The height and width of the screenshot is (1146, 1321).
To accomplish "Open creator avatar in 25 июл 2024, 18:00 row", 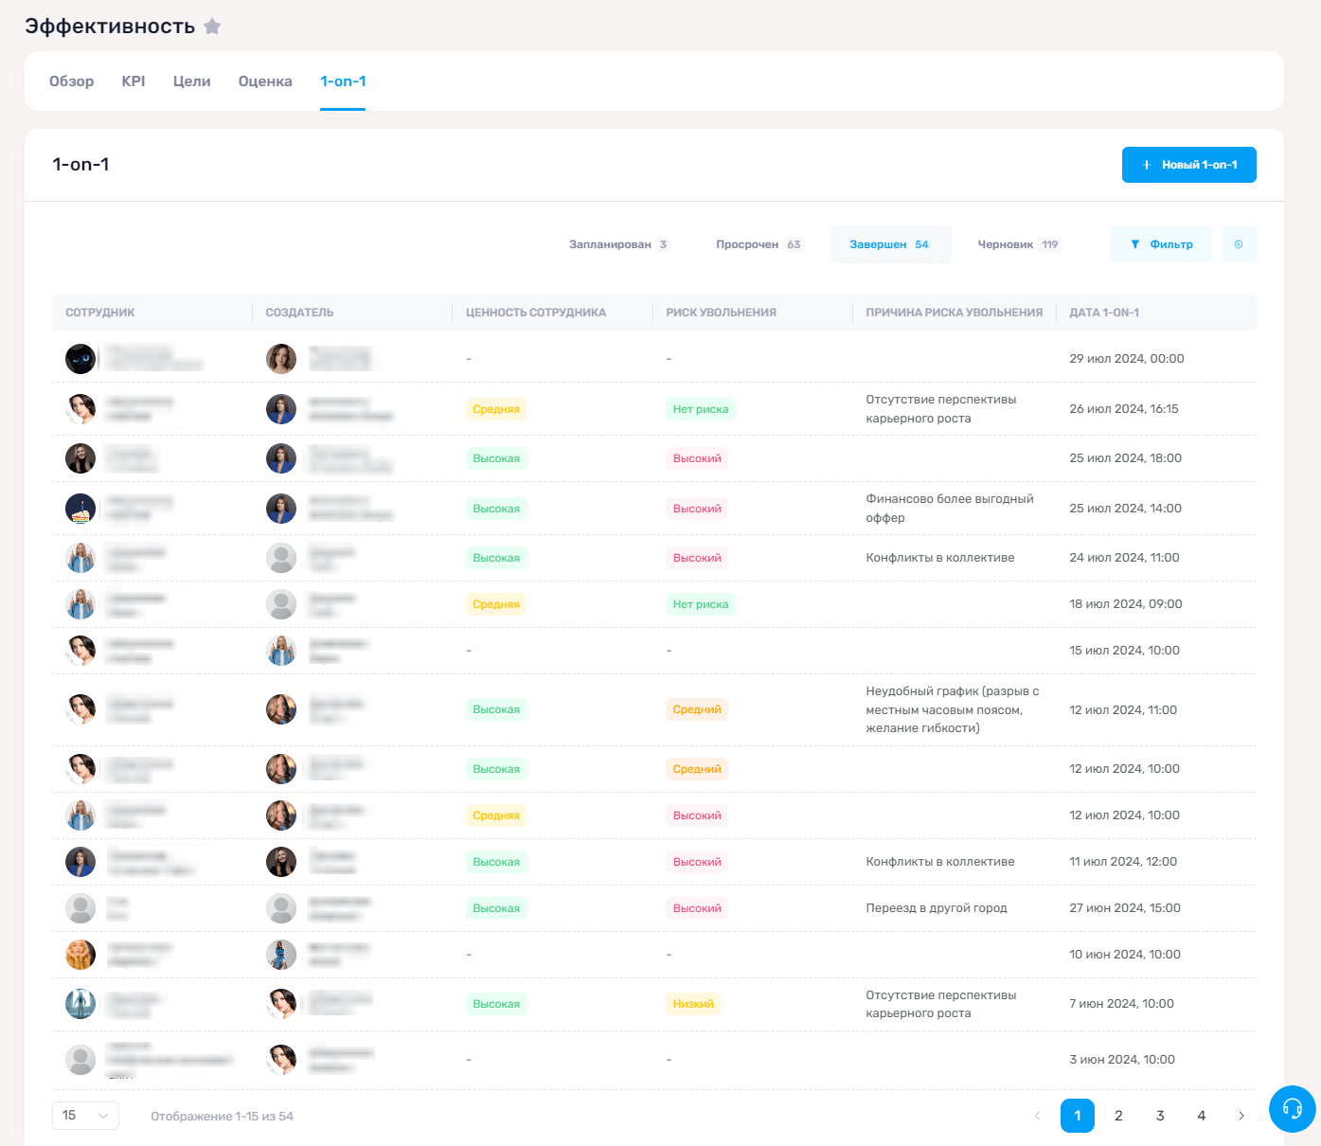I will click(x=281, y=458).
